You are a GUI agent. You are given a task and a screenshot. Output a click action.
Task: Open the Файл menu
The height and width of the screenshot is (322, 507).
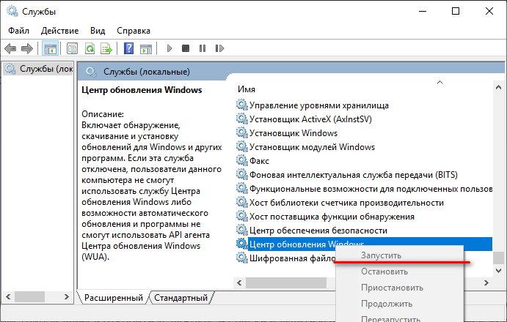(18, 31)
